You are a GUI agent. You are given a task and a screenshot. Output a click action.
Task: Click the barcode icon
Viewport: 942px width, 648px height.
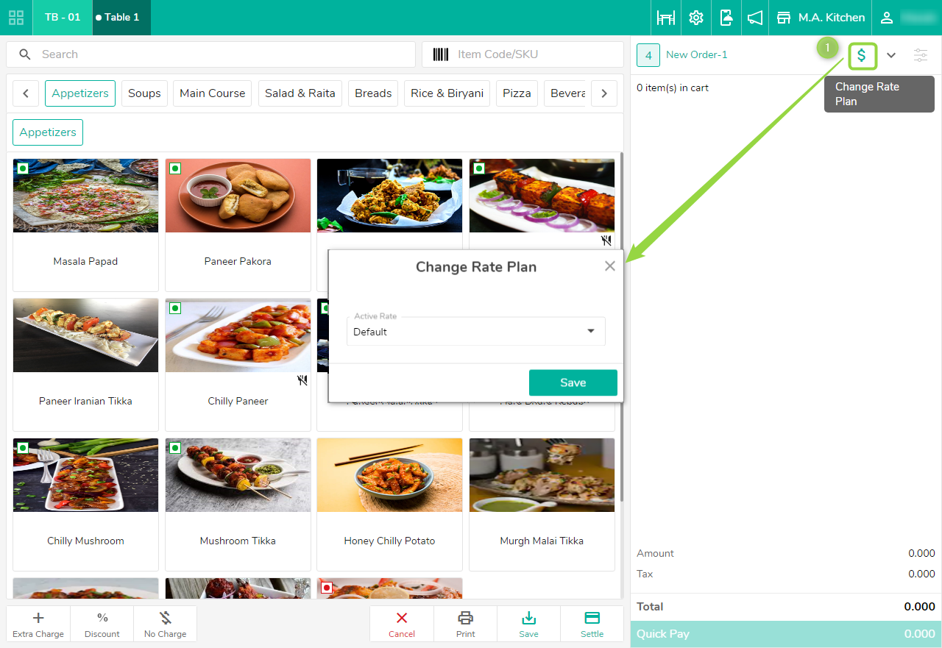pyautogui.click(x=441, y=54)
